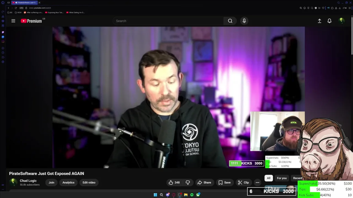Viewport: 353px width, 198px height.
Task: Open the Exposing Nux Tak... bookmark
Action: (x=54, y=12)
